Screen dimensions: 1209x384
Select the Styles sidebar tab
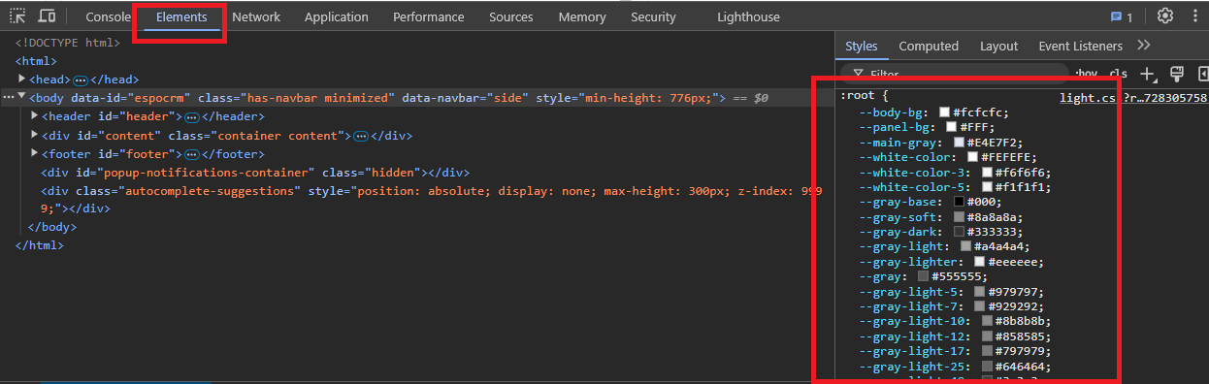[x=861, y=46]
